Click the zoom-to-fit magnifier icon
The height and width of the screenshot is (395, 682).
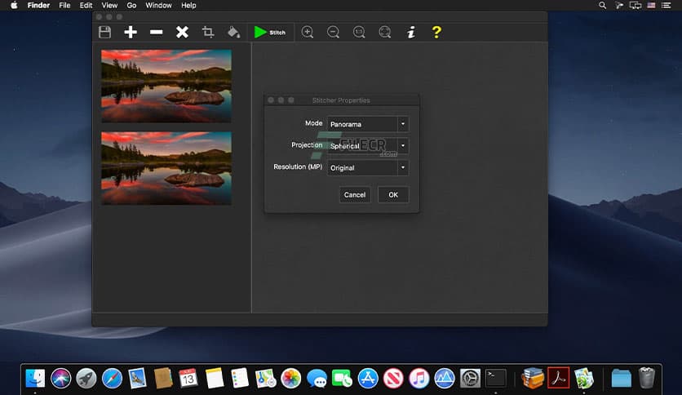pos(385,32)
